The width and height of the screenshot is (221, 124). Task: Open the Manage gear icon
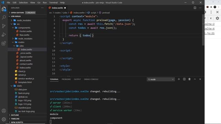[x=4, y=120]
